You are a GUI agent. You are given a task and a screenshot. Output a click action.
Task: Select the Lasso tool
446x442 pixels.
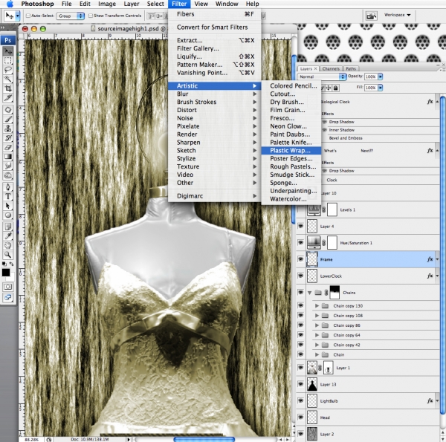click(x=8, y=70)
